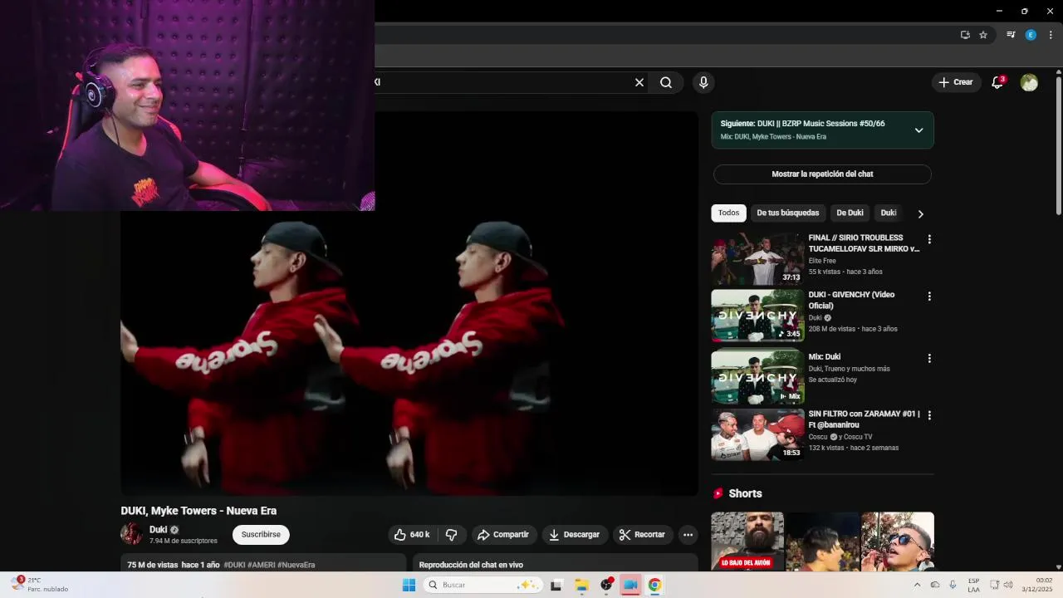Expand the Siguiente playlist panel chevron
Screen dimensions: 1063x598
point(918,130)
